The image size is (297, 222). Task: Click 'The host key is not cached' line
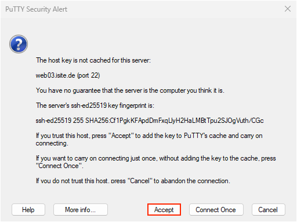coord(93,60)
